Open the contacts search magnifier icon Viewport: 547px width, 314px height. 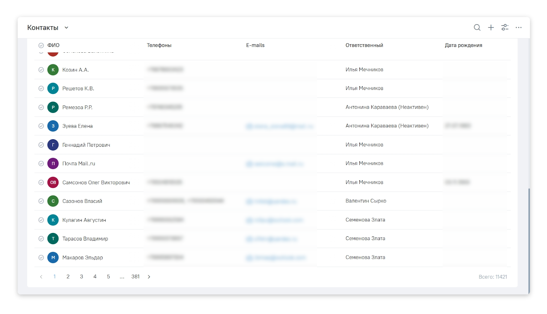coord(477,28)
